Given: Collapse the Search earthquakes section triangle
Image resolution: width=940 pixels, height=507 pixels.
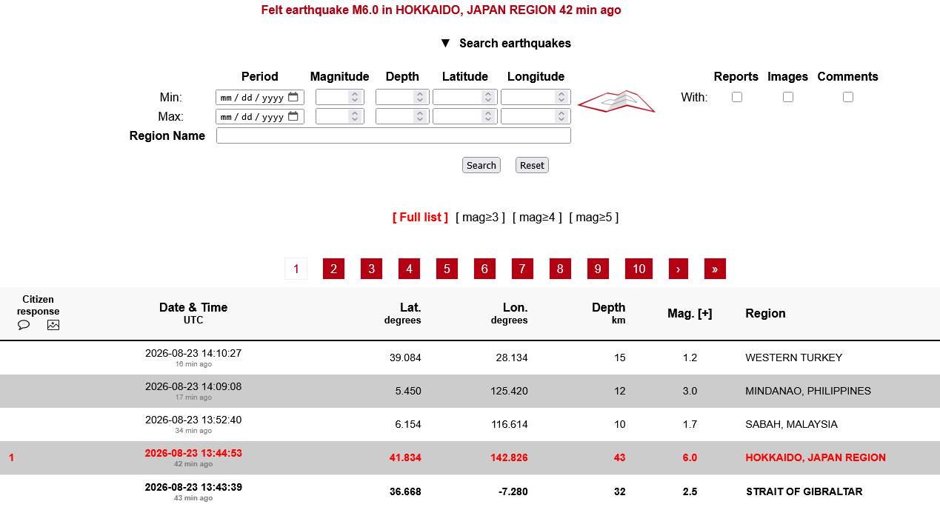Looking at the screenshot, I should point(445,43).
